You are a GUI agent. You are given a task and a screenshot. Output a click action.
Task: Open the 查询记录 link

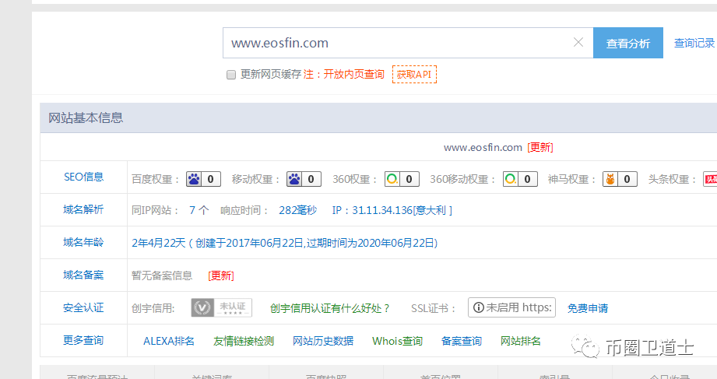point(694,43)
